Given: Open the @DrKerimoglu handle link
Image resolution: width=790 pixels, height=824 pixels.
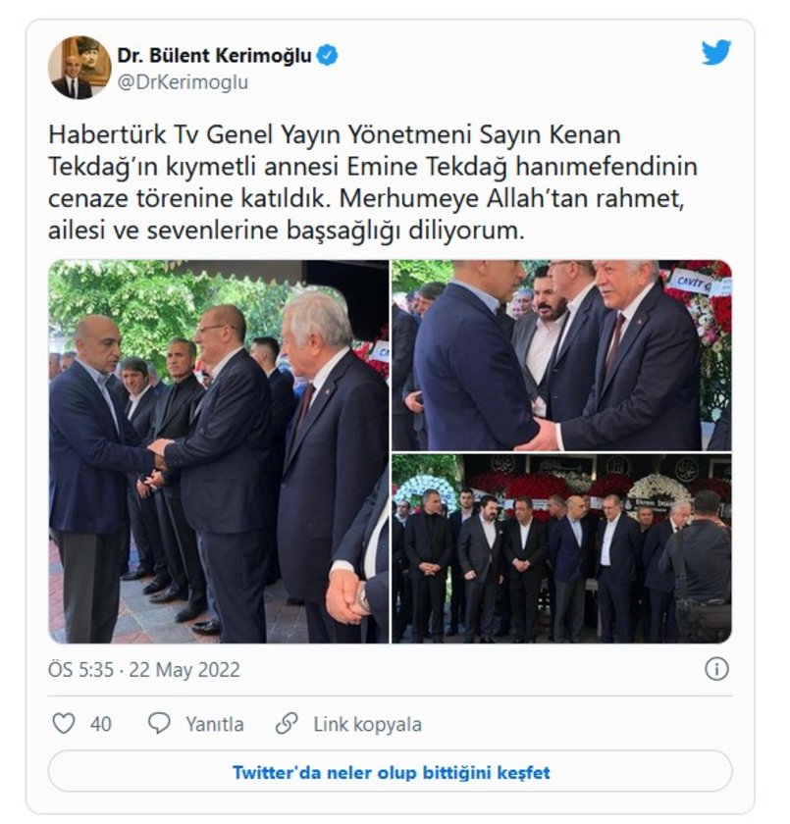Looking at the screenshot, I should (183, 83).
